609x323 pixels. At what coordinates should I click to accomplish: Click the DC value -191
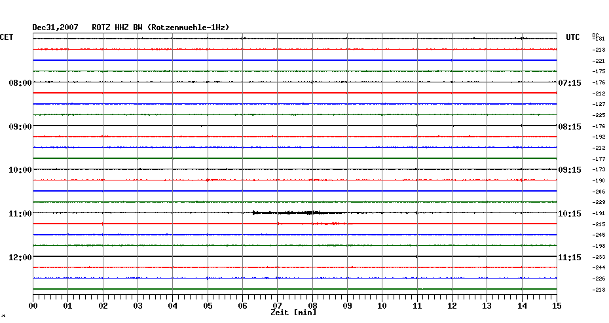click(599, 213)
